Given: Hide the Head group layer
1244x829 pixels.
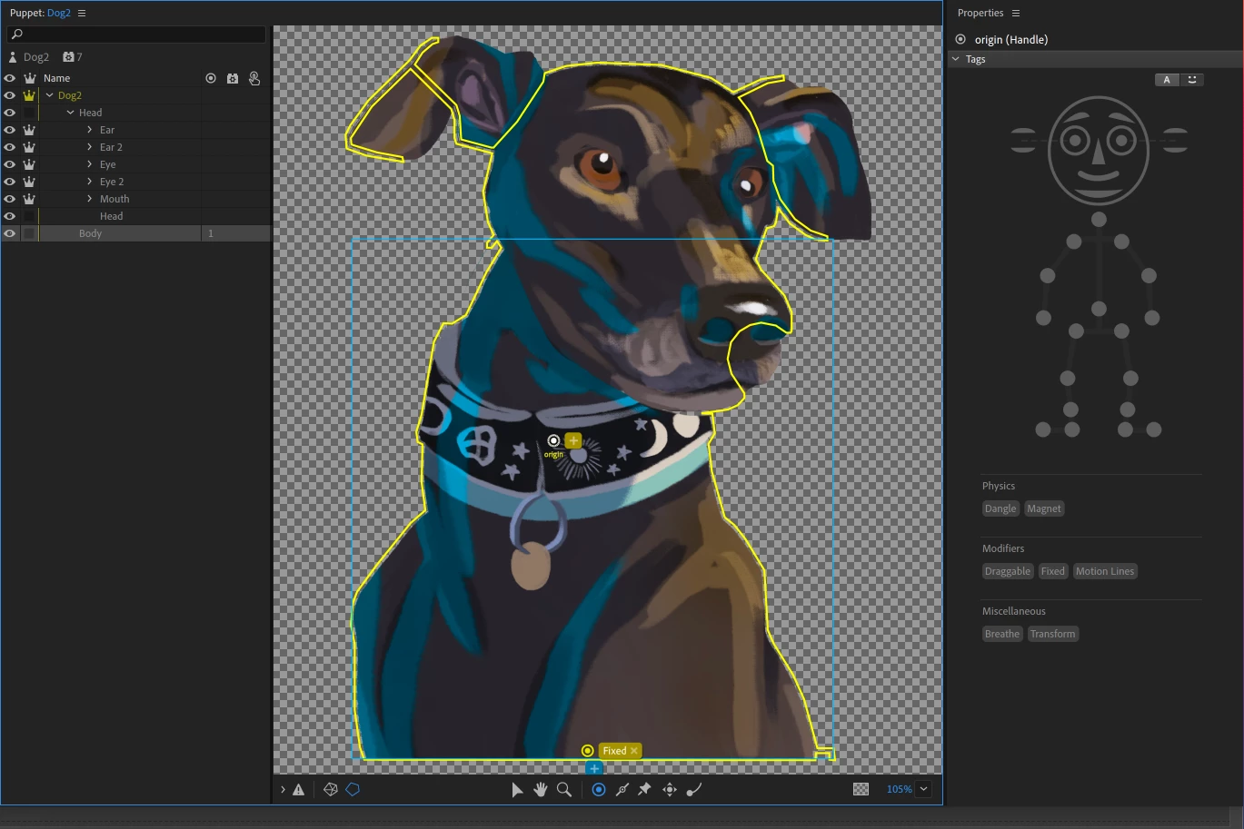Looking at the screenshot, I should [x=10, y=113].
